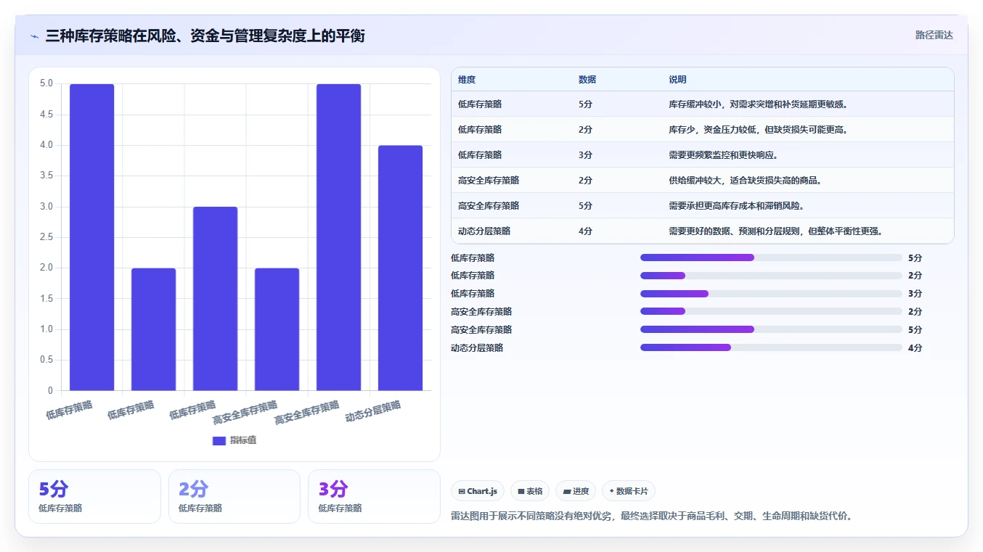Image resolution: width=983 pixels, height=552 pixels.
Task: Click the purple 指标值 legend color box
Action: point(219,441)
